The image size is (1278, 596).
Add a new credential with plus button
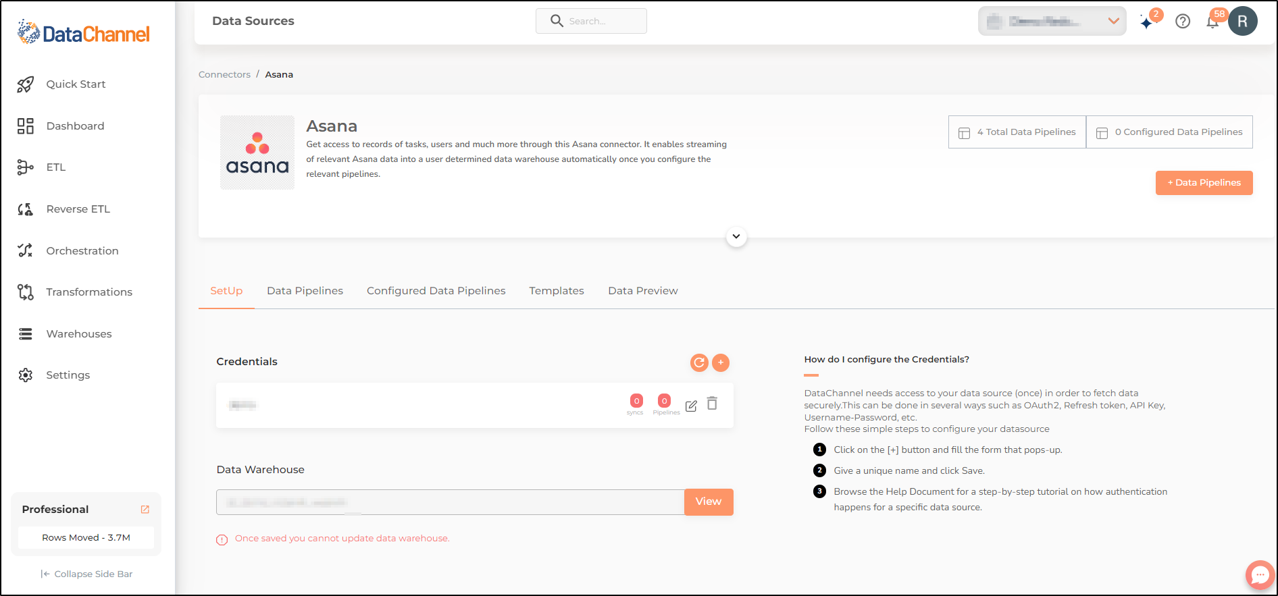[x=721, y=362]
